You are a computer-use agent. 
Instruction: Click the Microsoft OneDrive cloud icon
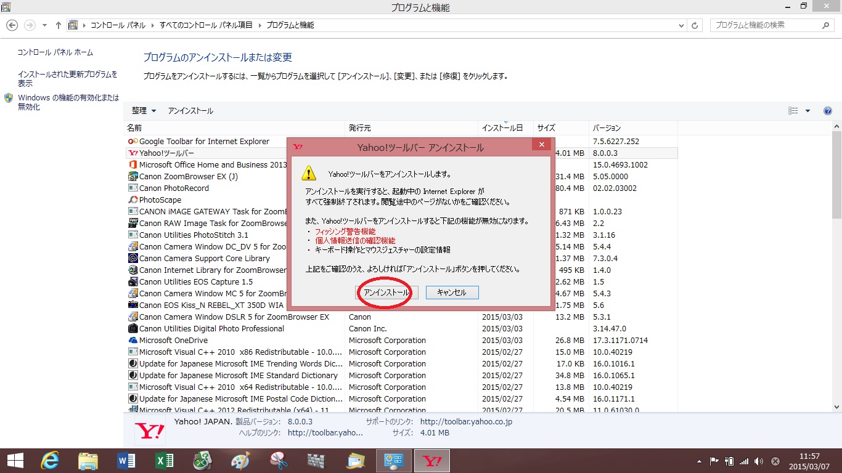click(x=133, y=341)
